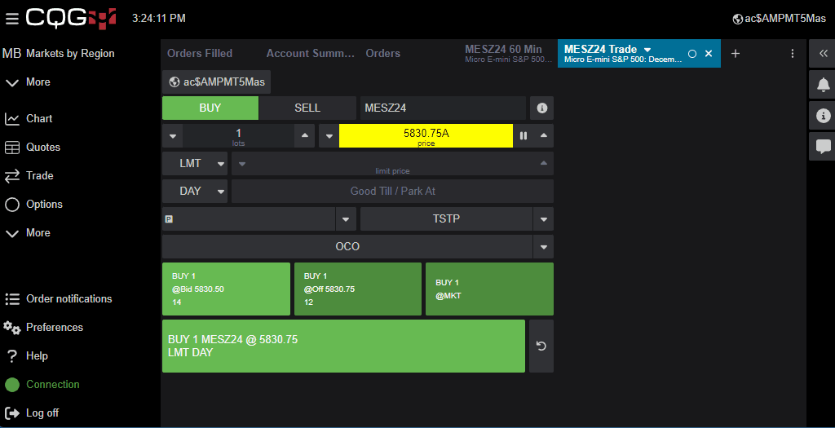This screenshot has height=428, width=835.
Task: Collapse right sidebar with double chevron
Action: (823, 53)
